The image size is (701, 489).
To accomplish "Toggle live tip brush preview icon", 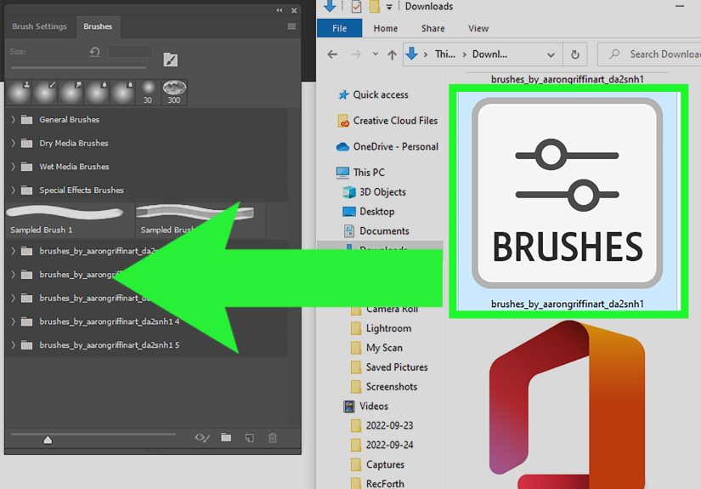I will 201,438.
